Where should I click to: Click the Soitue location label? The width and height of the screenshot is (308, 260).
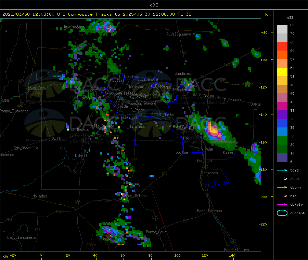tap(182, 152)
